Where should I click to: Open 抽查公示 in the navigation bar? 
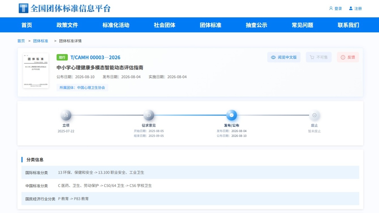pos(257,25)
